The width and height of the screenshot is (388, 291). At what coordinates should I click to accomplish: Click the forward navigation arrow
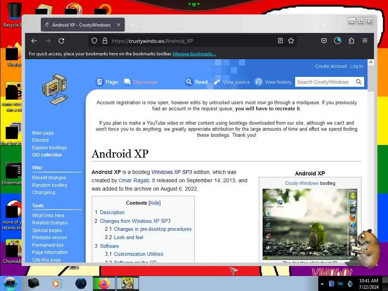[x=48, y=41]
